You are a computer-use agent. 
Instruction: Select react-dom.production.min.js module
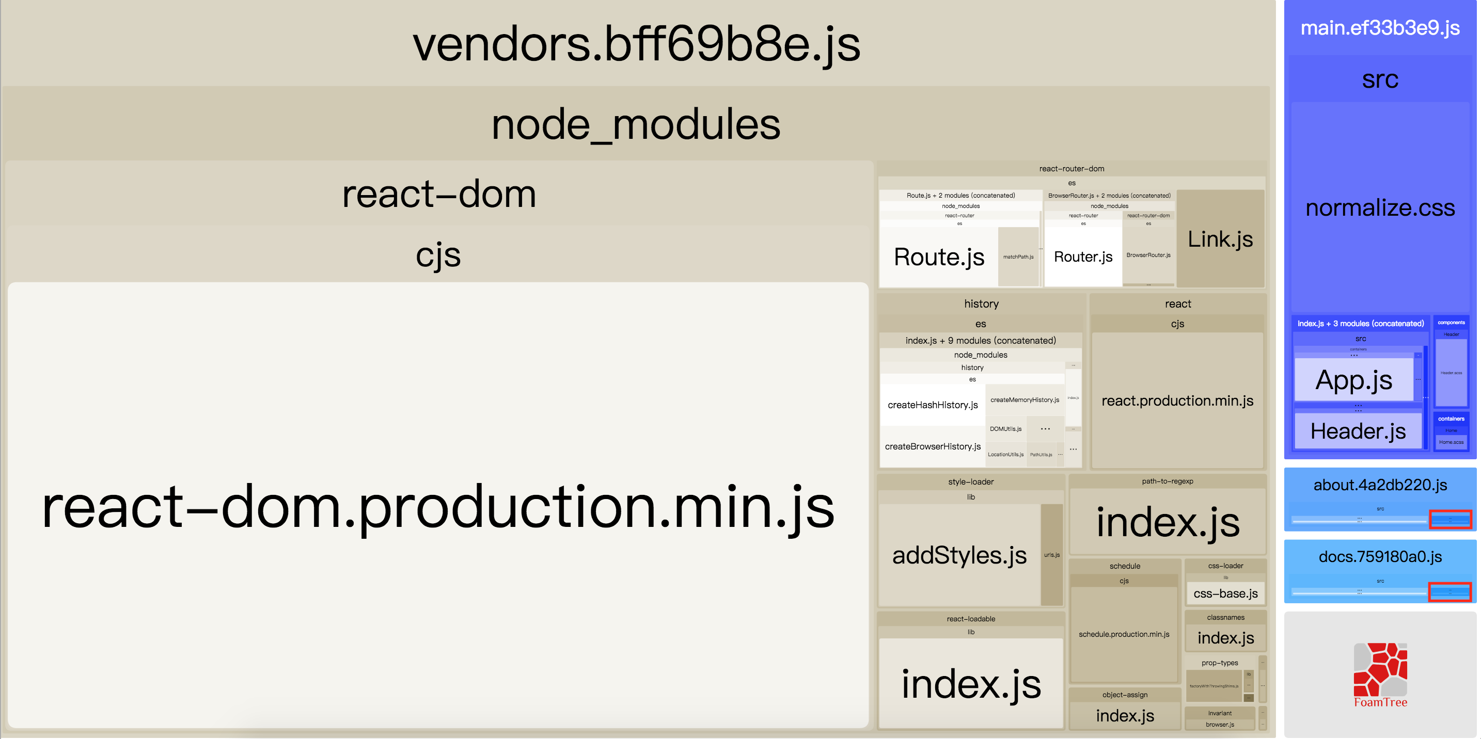(x=438, y=506)
